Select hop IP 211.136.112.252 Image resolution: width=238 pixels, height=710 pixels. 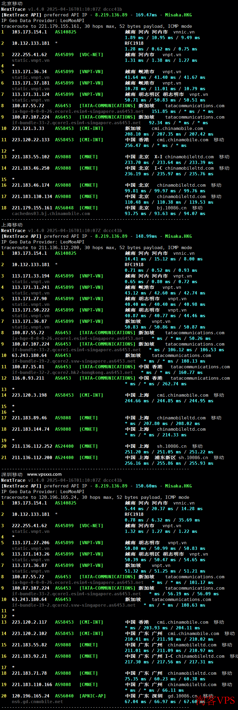pos(32,446)
